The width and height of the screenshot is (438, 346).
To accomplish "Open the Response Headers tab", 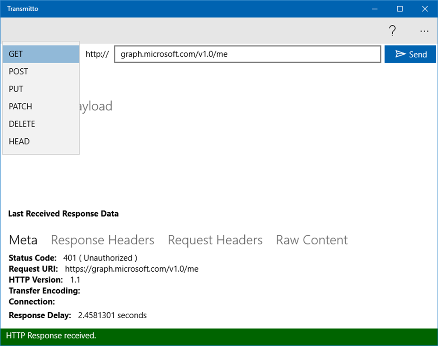I will (102, 240).
